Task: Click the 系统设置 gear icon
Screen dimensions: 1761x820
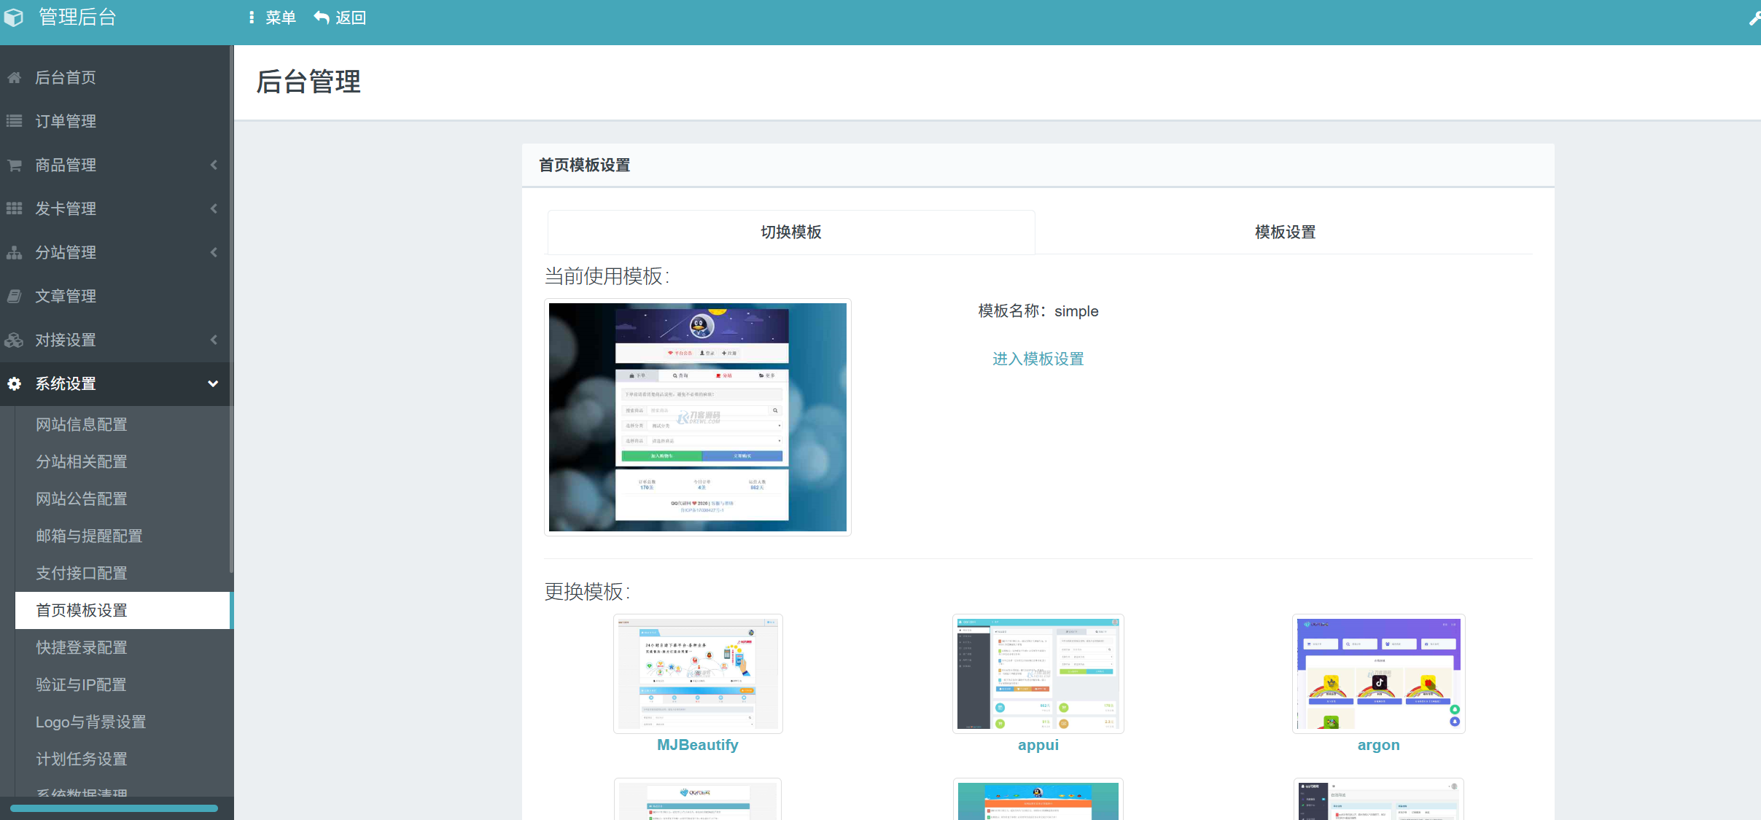Action: [15, 383]
